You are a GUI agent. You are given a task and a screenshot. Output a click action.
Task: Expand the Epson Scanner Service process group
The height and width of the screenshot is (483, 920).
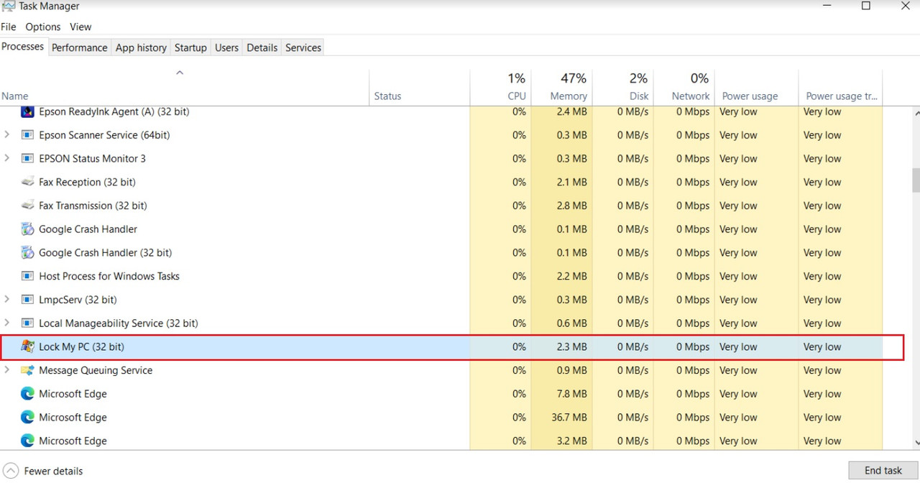(7, 135)
